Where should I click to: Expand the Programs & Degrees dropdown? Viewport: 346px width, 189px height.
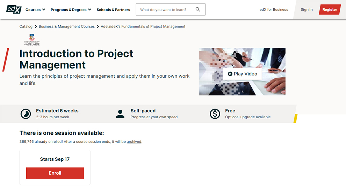pyautogui.click(x=71, y=10)
